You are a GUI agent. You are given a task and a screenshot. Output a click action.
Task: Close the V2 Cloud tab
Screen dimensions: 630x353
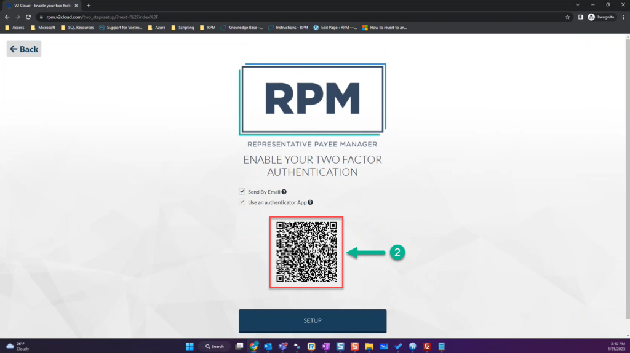pyautogui.click(x=76, y=6)
